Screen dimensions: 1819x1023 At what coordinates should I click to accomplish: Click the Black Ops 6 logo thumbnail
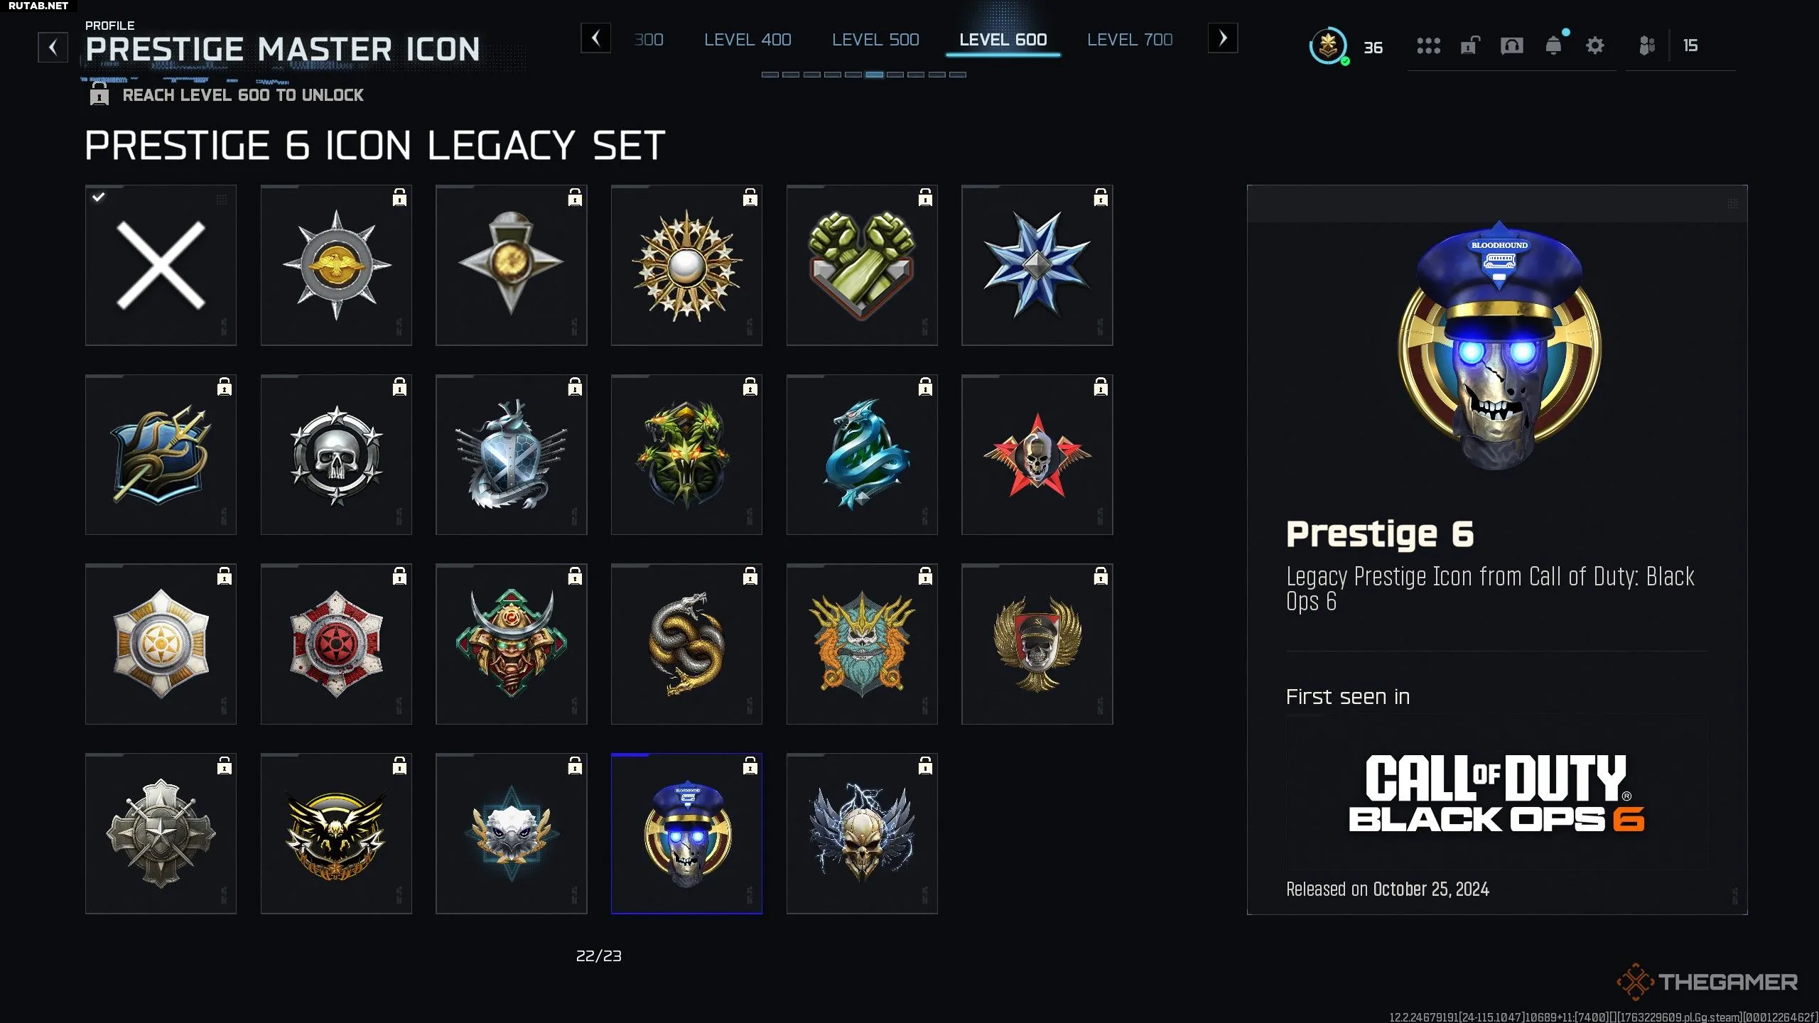coord(1496,792)
